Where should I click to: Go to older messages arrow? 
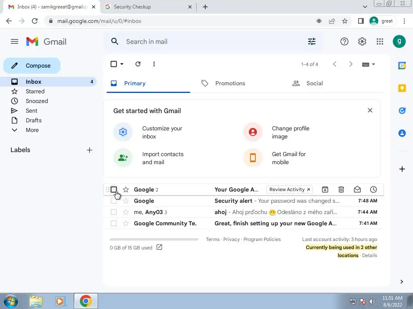(x=350, y=64)
